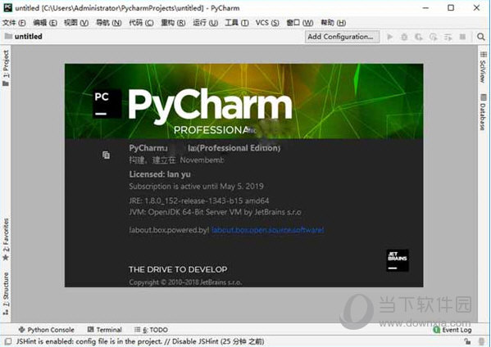Click the about.box.powered.by label text
This screenshot has width=491, height=347.
(169, 230)
